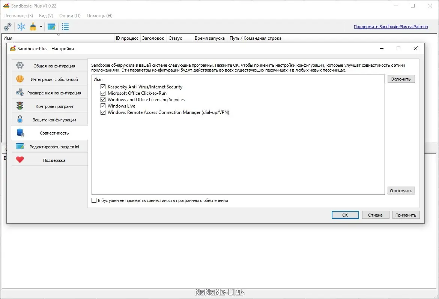Click the global settings gears toolbar icon
This screenshot has width=439, height=299.
8,27
